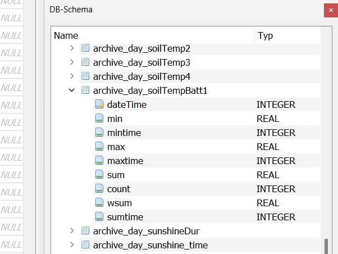Click the archive_day_soilTempBatt1 table icon
Screen dimensions: 338x254
point(85,90)
